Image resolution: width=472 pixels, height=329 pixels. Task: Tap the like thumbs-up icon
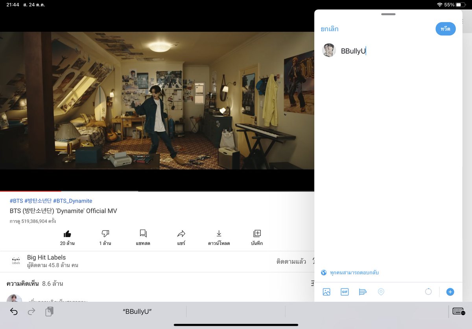coord(67,234)
